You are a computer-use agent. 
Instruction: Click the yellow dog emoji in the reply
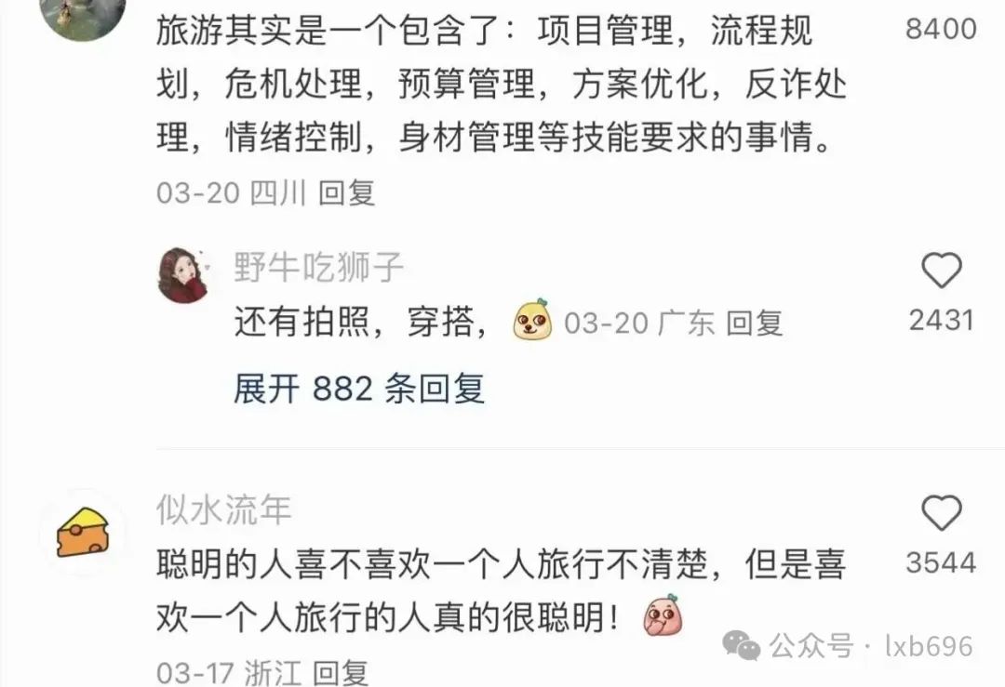pyautogui.click(x=532, y=320)
